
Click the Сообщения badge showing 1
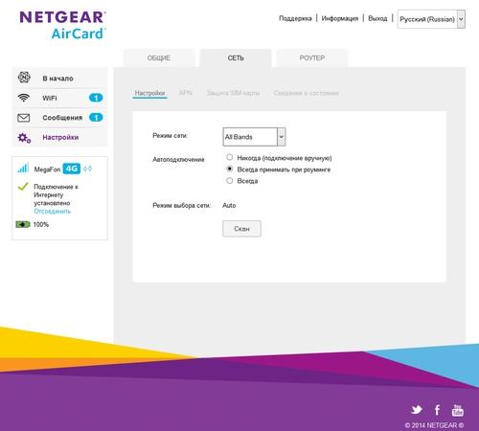96,118
